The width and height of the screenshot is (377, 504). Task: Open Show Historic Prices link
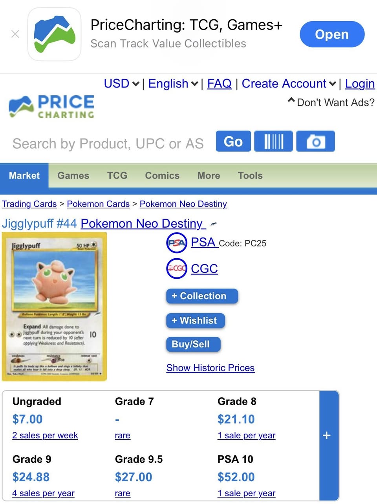pyautogui.click(x=210, y=368)
